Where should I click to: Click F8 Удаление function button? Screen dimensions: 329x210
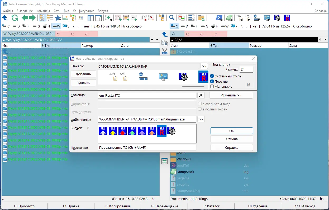[258, 206]
